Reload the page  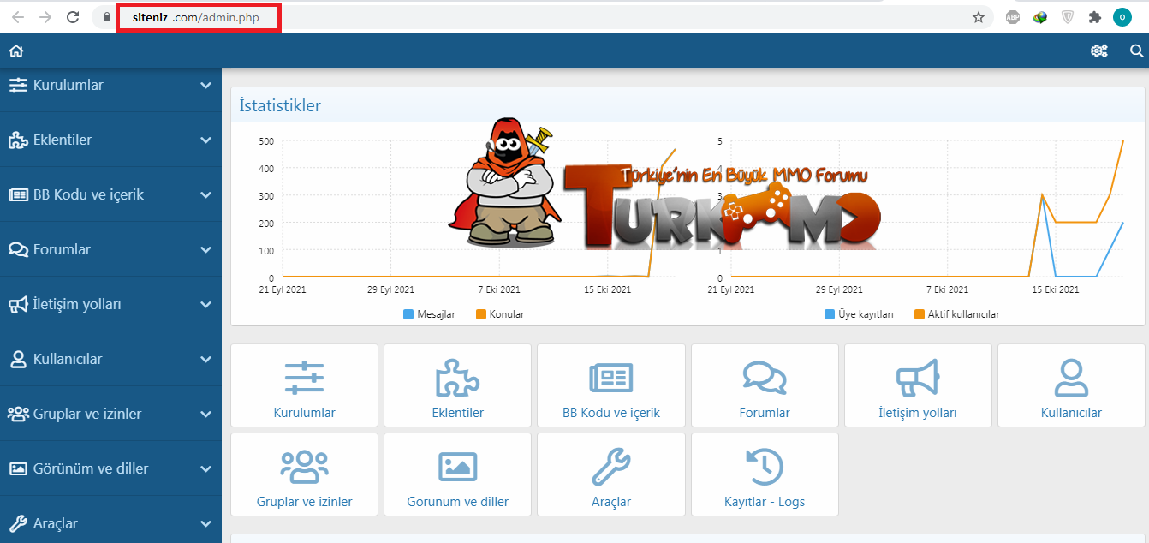pyautogui.click(x=73, y=17)
